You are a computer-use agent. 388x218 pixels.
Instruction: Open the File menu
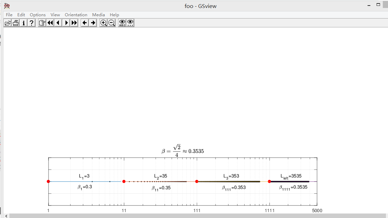point(9,15)
